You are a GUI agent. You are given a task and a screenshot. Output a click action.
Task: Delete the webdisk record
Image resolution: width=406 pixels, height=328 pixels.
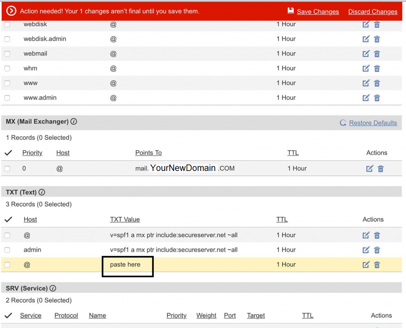pyautogui.click(x=377, y=24)
